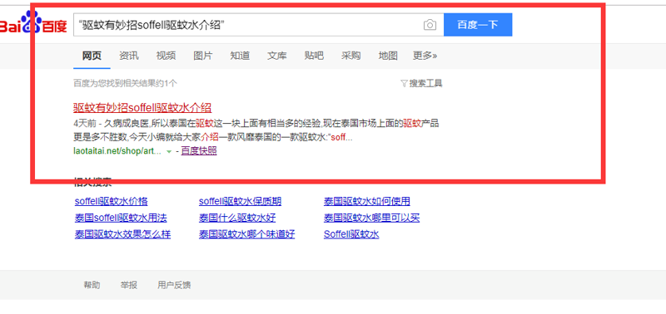Open related search 泰国驱蚊水效果怎么样
The width and height of the screenshot is (666, 314).
point(122,234)
